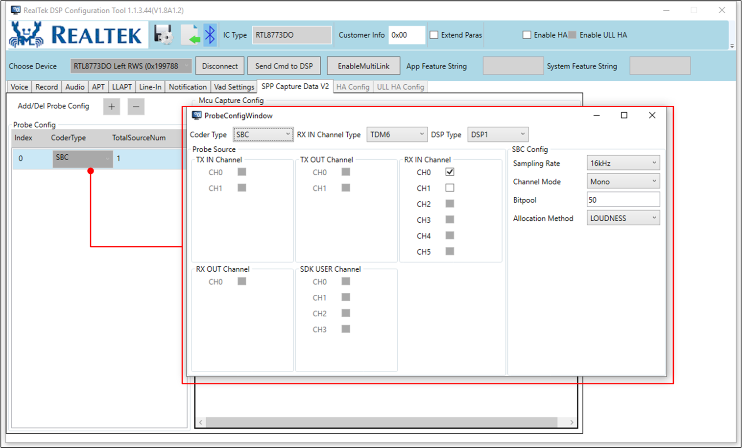
Task: Click the save configuration disk icon
Action: click(x=163, y=35)
